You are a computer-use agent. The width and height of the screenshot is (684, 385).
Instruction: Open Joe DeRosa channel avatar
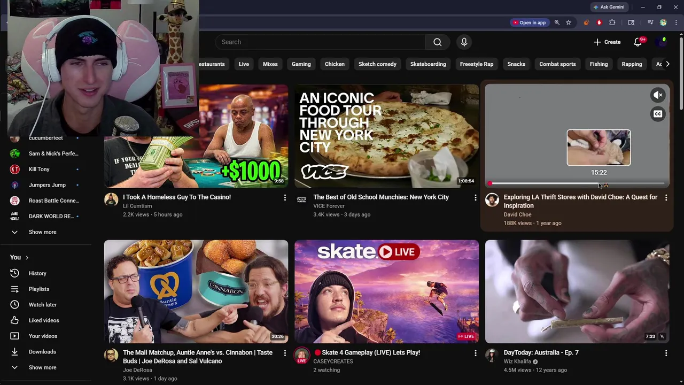(x=111, y=356)
